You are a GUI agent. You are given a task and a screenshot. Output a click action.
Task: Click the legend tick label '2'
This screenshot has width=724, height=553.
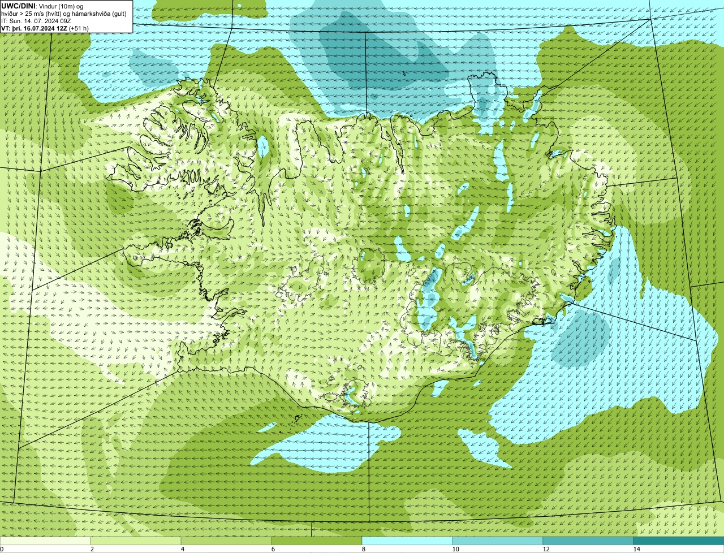pos(92,549)
